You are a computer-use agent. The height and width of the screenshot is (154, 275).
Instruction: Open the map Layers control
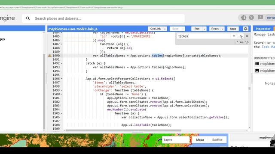tap(176, 140)
